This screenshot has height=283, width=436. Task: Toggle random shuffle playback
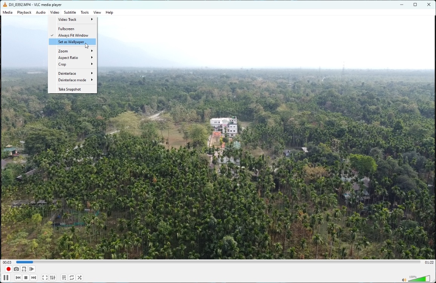[x=80, y=278]
